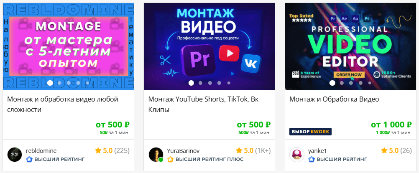This screenshot has width=419, height=173.
Task: Click the Выбор Kwork badge
Action: pyautogui.click(x=310, y=132)
